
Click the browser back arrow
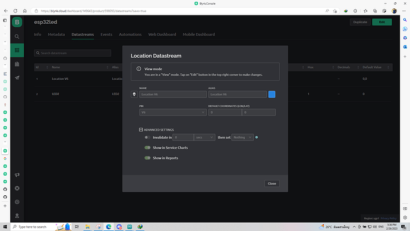6,11
